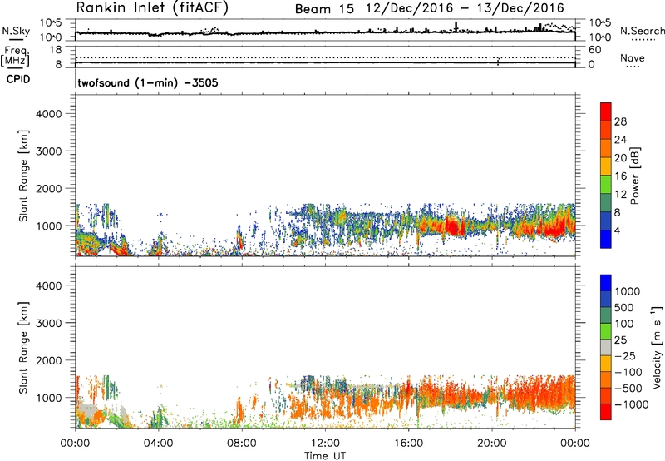
Task: Click the 'Power [dB]' colorbar label
Action: [634, 176]
